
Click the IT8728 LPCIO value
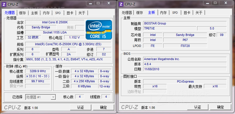point(185,46)
